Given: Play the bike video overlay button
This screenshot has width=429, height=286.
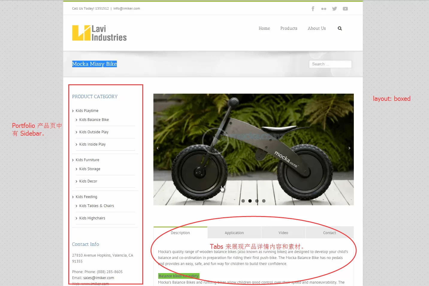Looking at the screenshot, I should pyautogui.click(x=215, y=140).
